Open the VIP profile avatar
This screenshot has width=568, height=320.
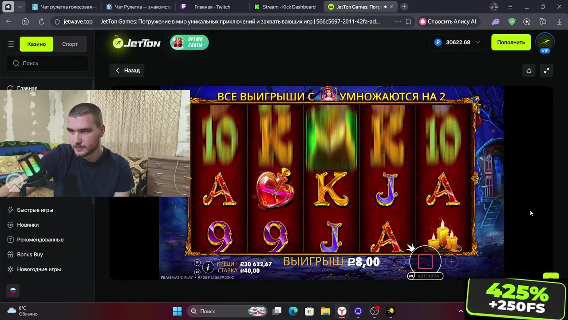click(x=545, y=42)
